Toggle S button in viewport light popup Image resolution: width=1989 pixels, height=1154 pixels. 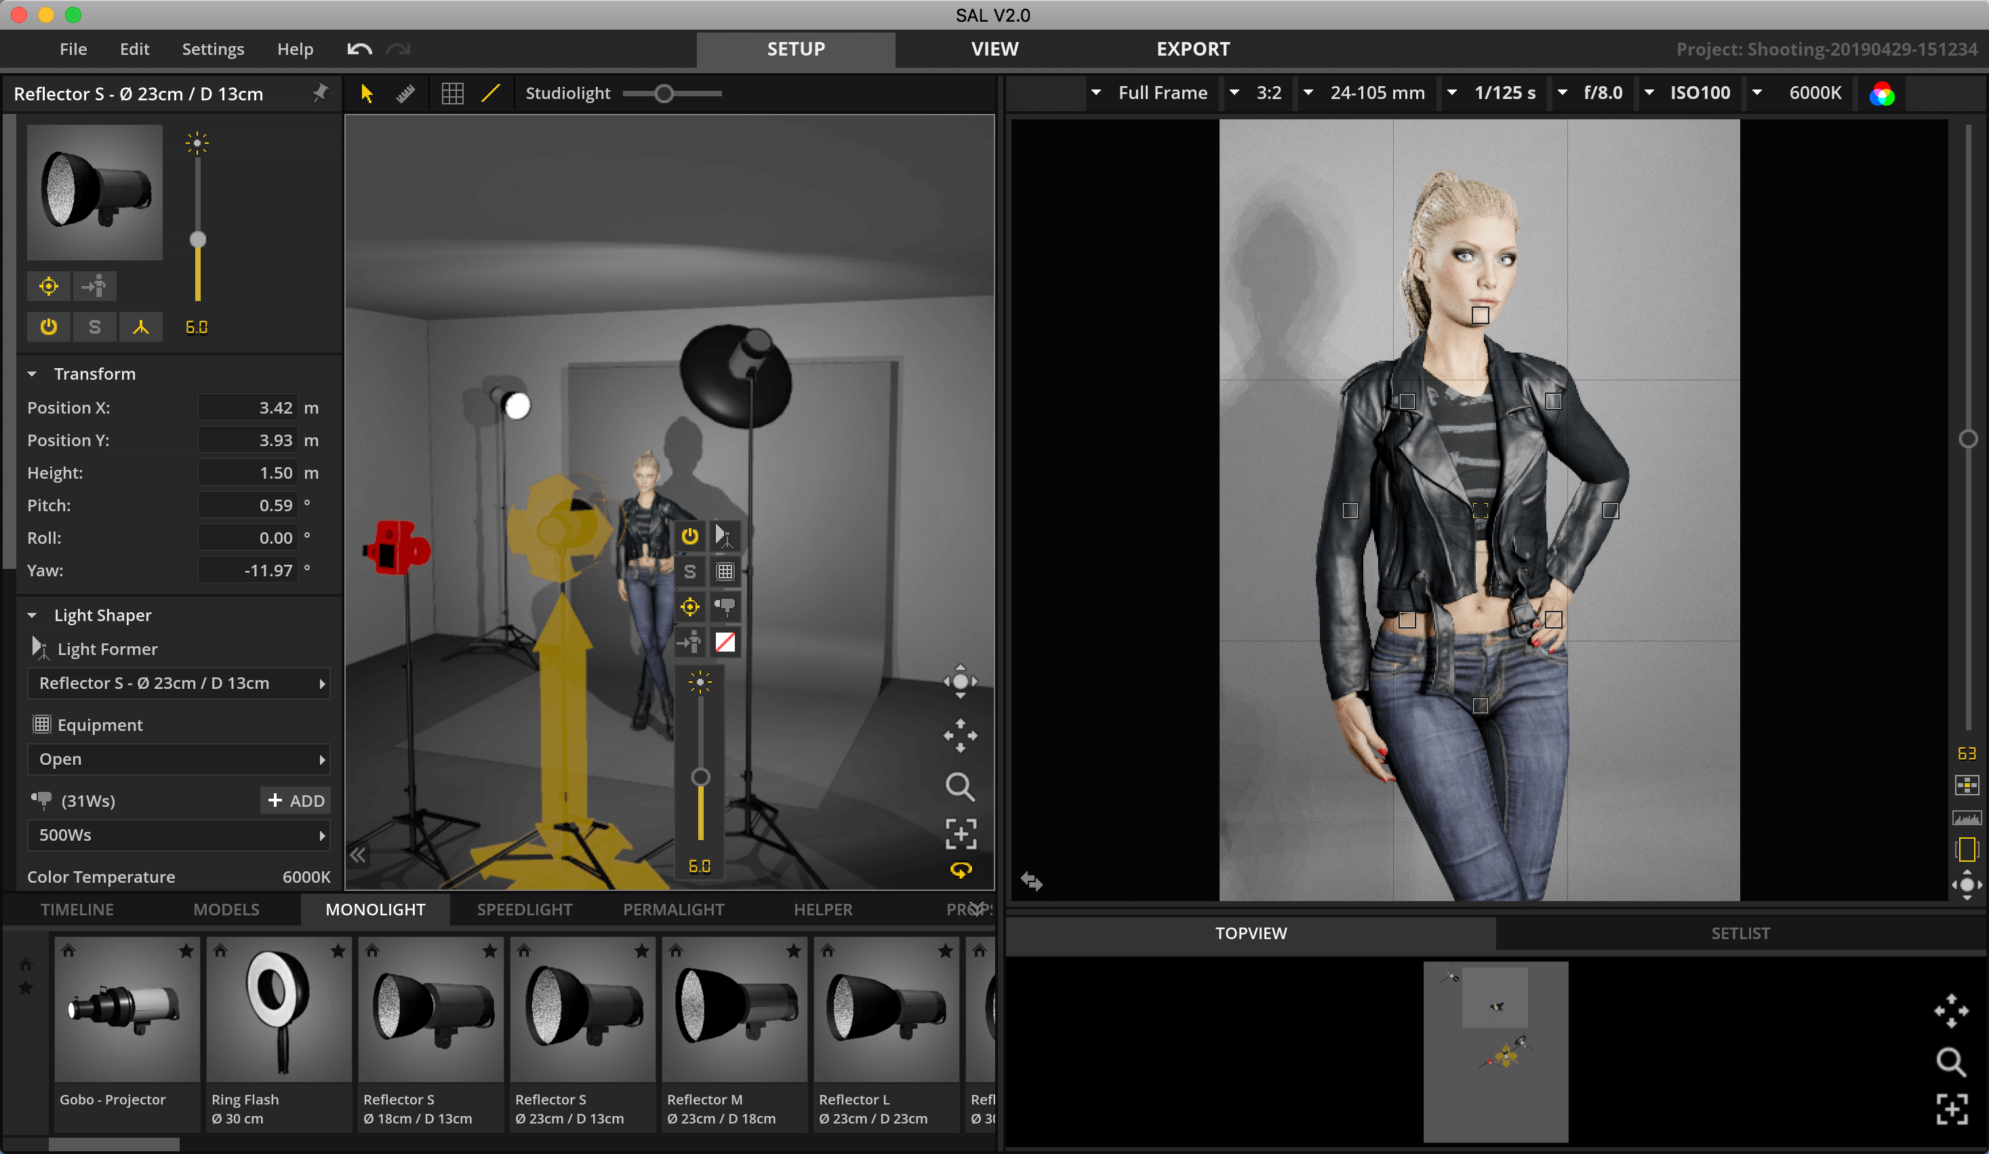point(690,572)
